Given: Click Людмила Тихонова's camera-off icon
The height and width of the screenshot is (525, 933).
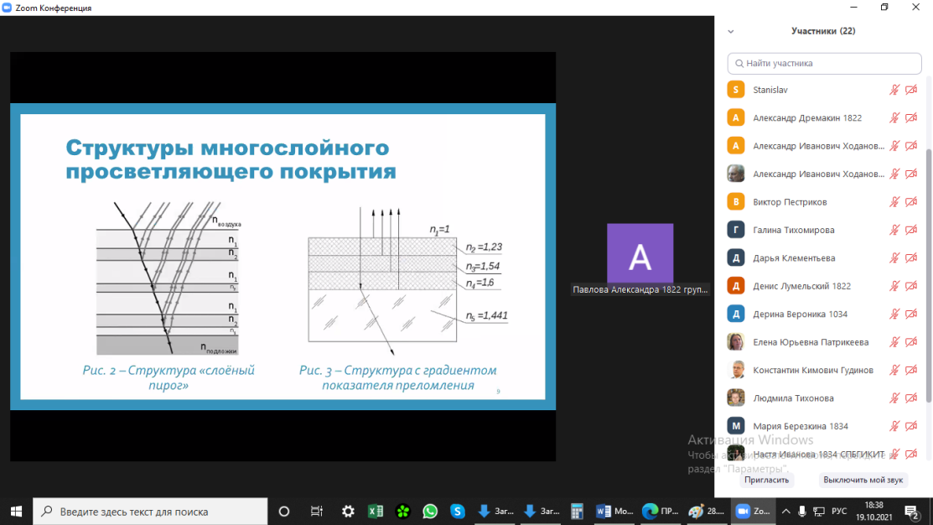Looking at the screenshot, I should click(x=911, y=398).
